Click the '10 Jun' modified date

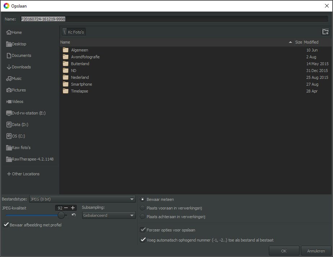click(312, 50)
